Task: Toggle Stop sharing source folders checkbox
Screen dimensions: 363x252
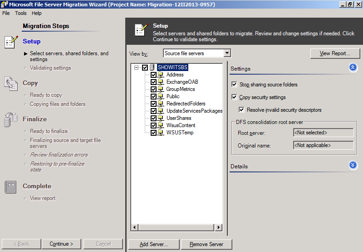Action: tap(234, 85)
